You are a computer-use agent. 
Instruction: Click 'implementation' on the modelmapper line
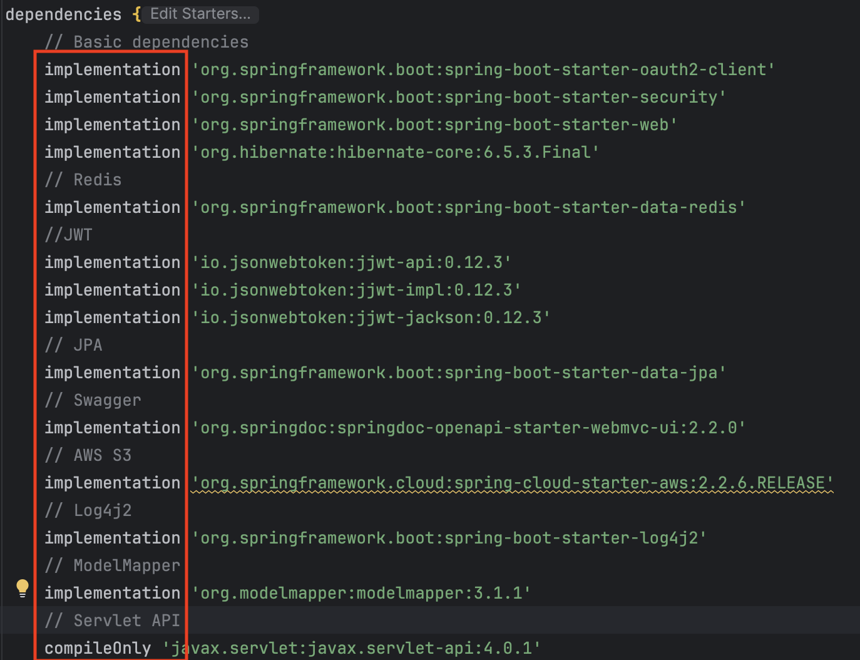(x=113, y=593)
